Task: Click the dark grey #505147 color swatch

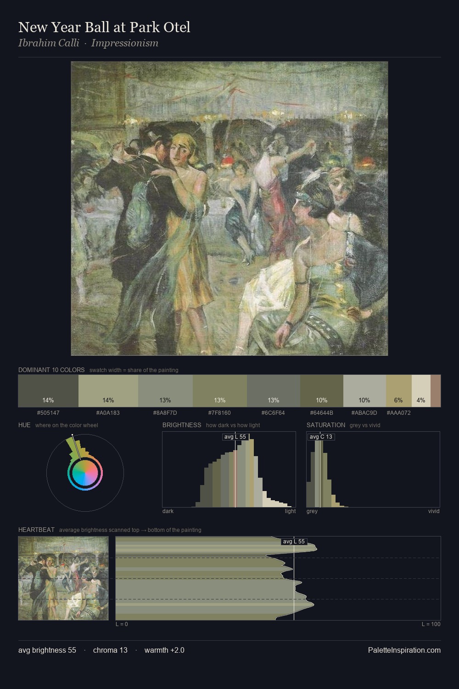Action: click(x=48, y=391)
